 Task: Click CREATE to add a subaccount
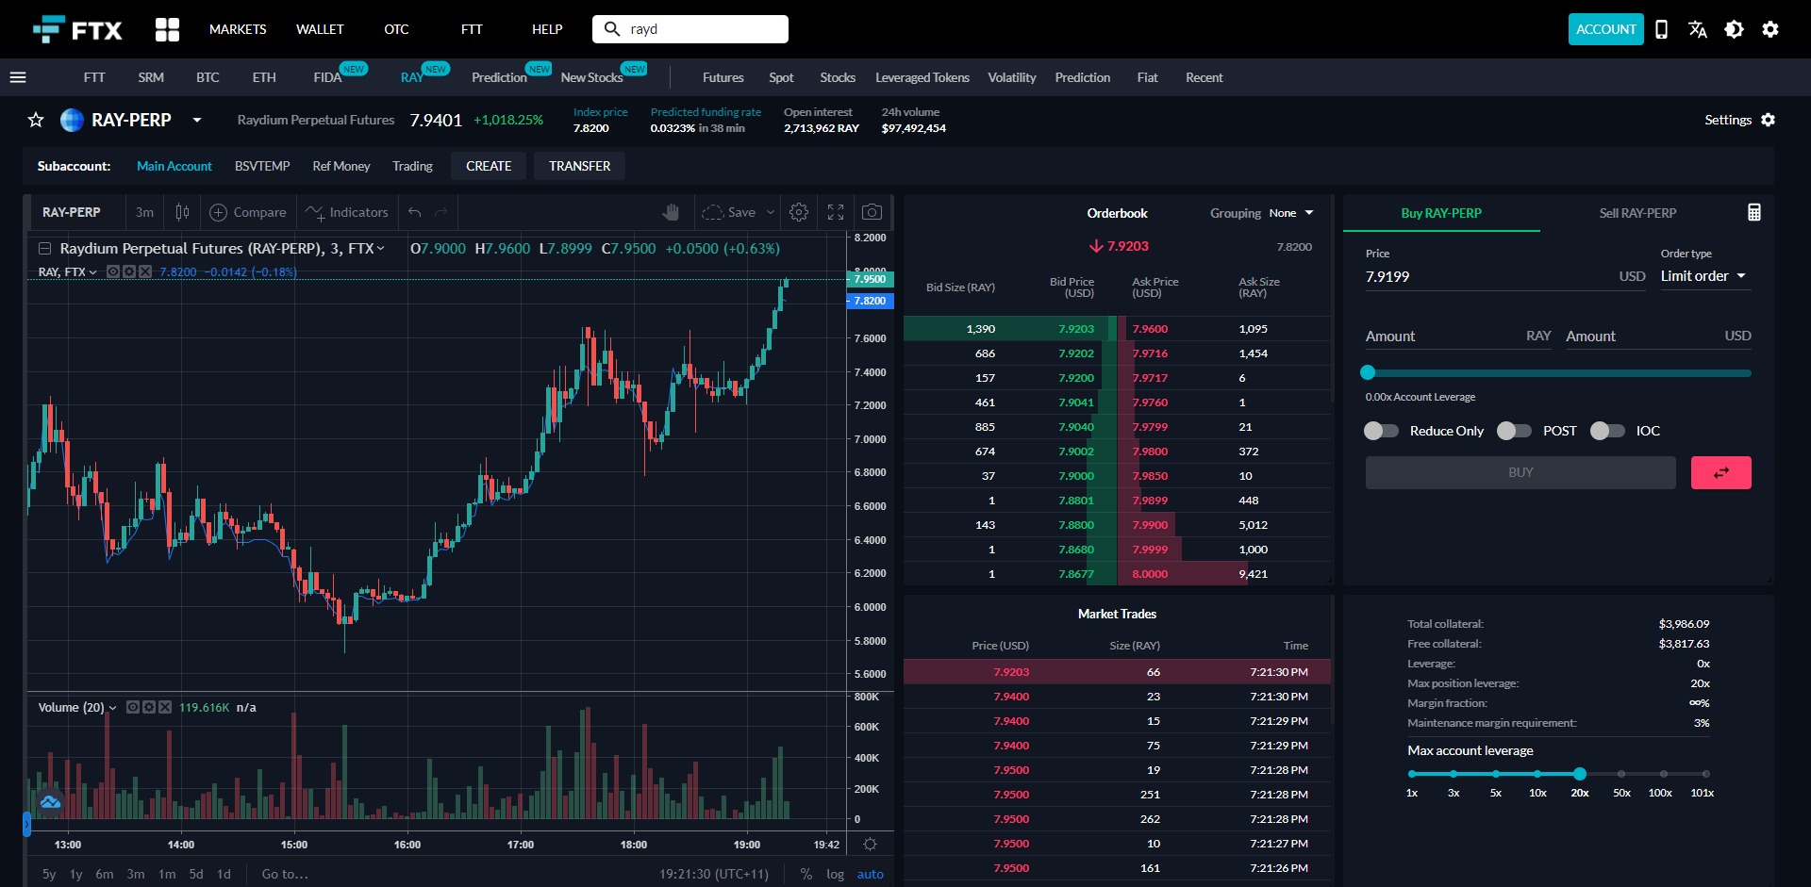coord(489,166)
